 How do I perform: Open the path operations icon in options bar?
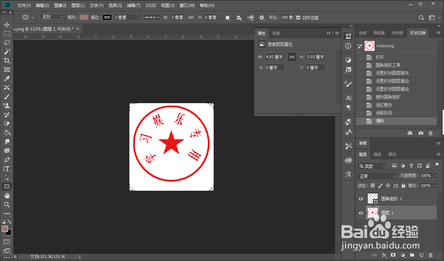pyautogui.click(x=228, y=17)
